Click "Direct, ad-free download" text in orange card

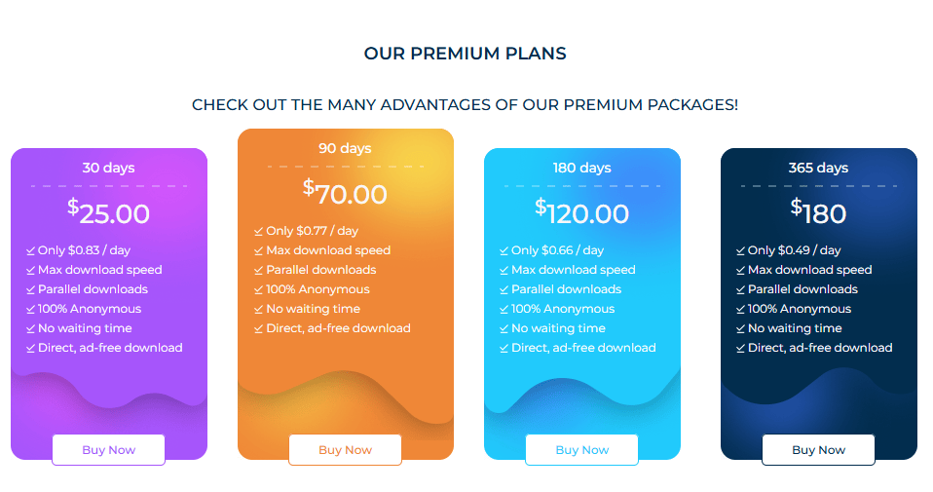pos(338,328)
